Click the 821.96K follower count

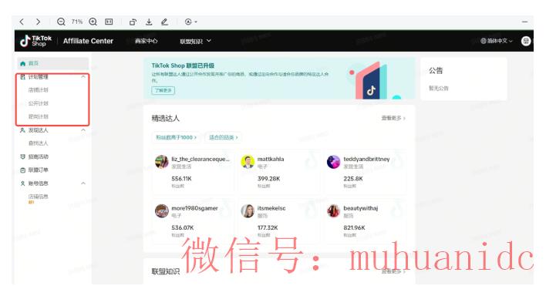coord(354,228)
